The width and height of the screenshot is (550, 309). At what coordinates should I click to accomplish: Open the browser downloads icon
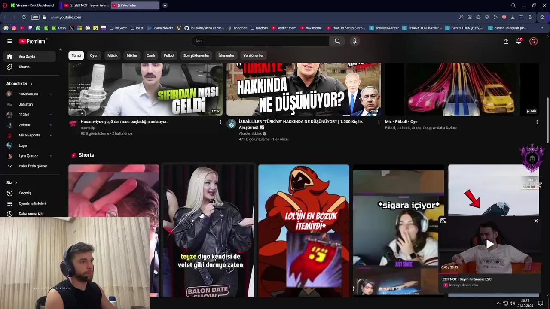[x=513, y=17]
